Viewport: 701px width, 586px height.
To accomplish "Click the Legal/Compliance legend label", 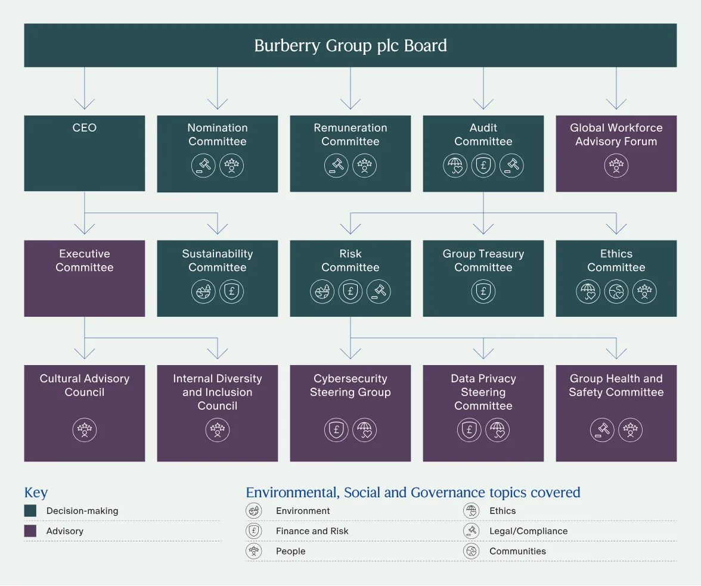I will click(x=528, y=531).
